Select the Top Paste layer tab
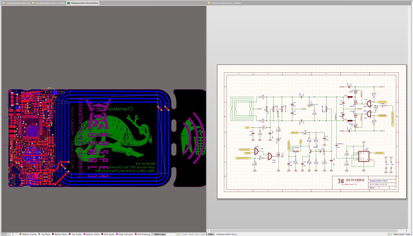 pos(44,234)
